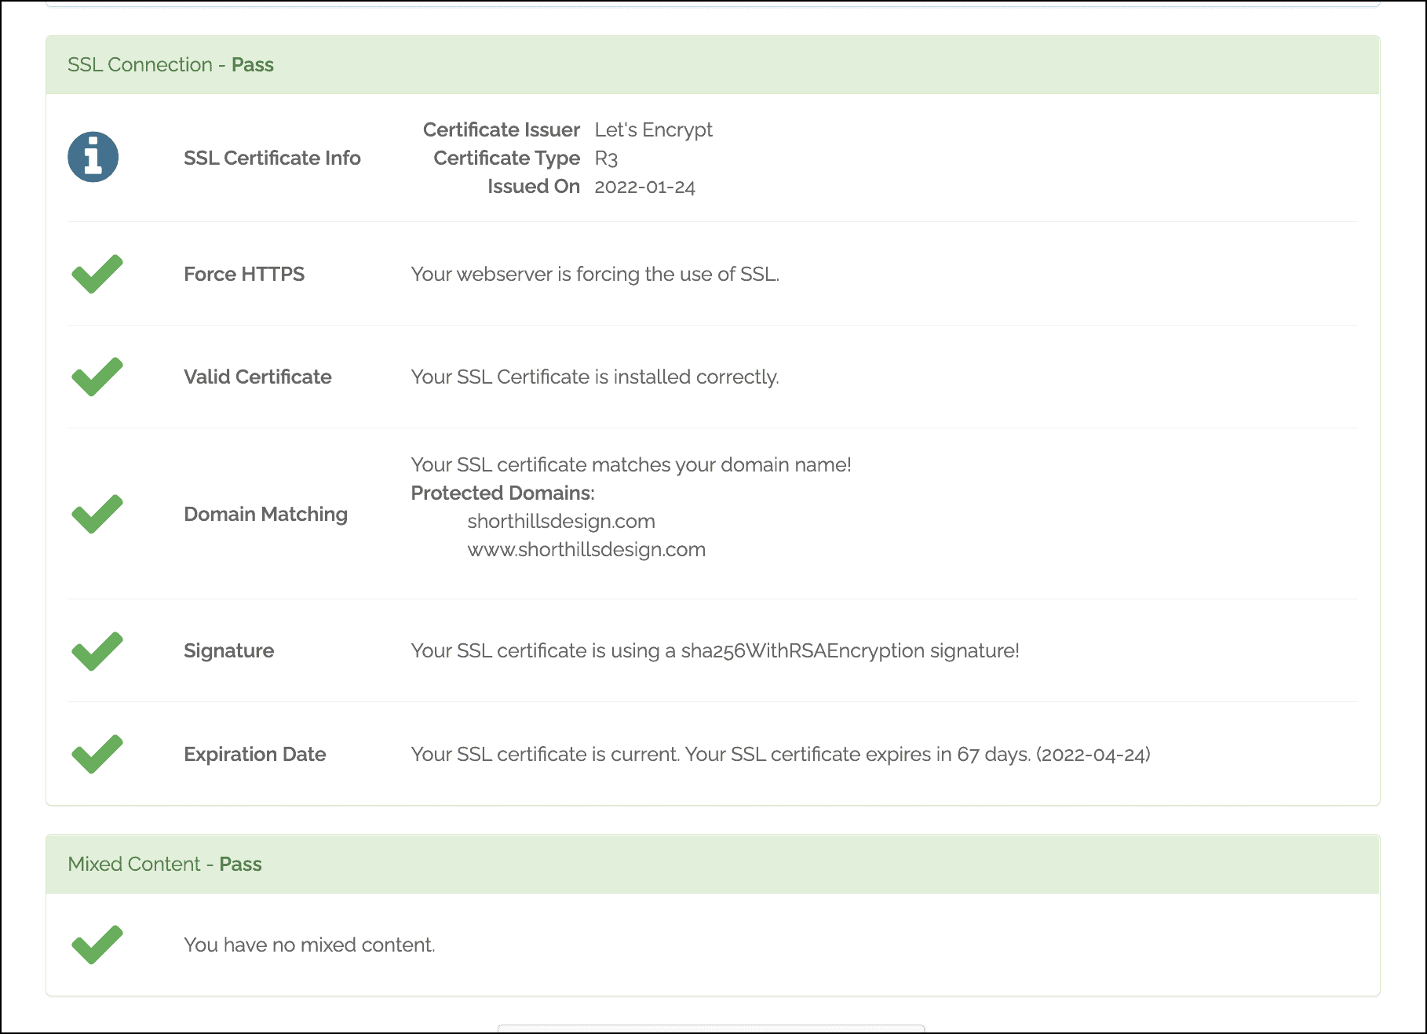This screenshot has width=1427, height=1034.
Task: Click the Mixed Content - Pass section header
Action: [x=165, y=865]
